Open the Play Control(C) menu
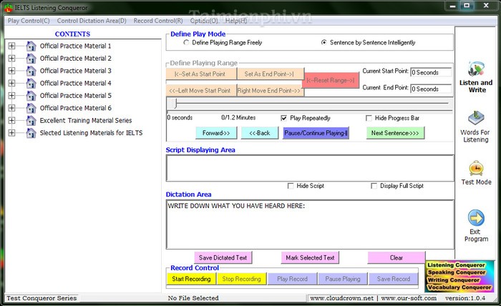501x306 pixels. point(29,21)
